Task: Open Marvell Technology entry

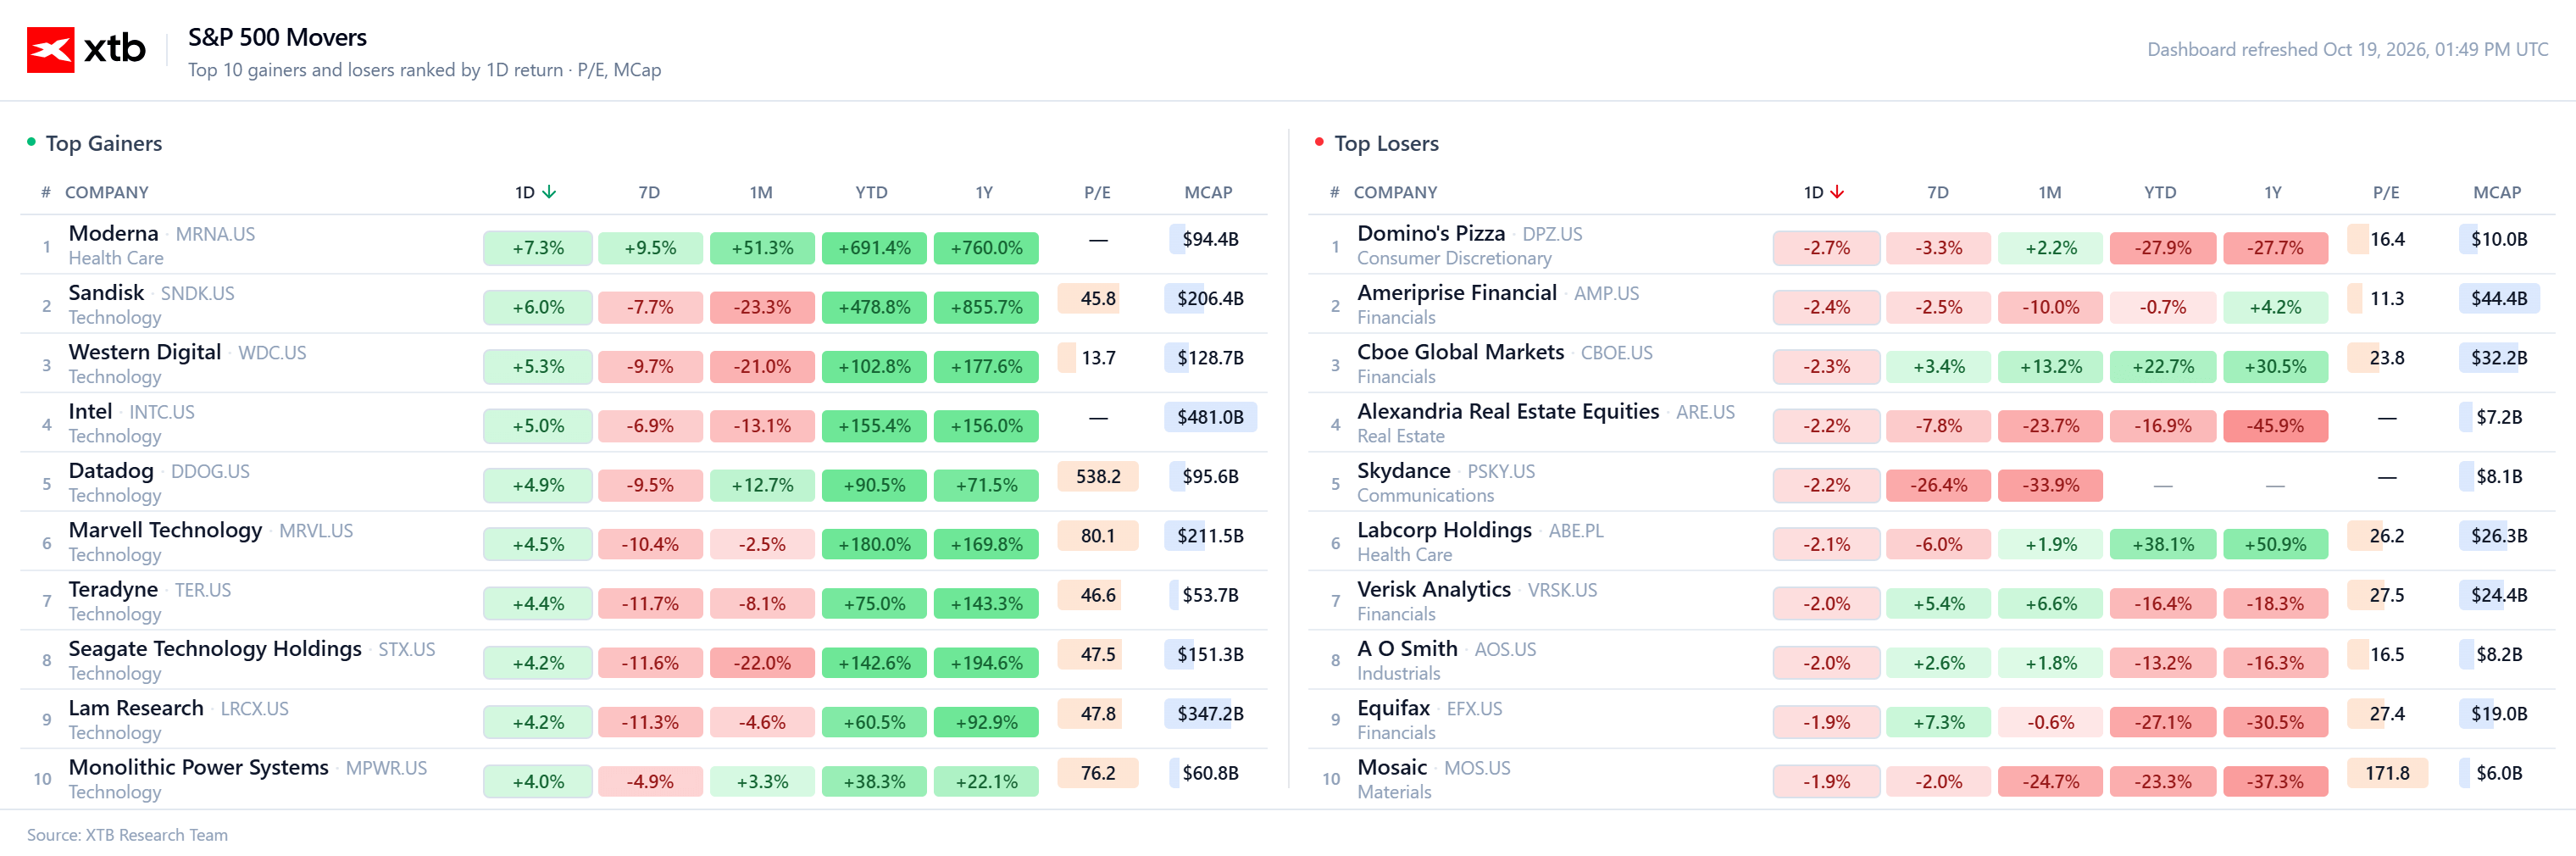Action: tap(165, 530)
